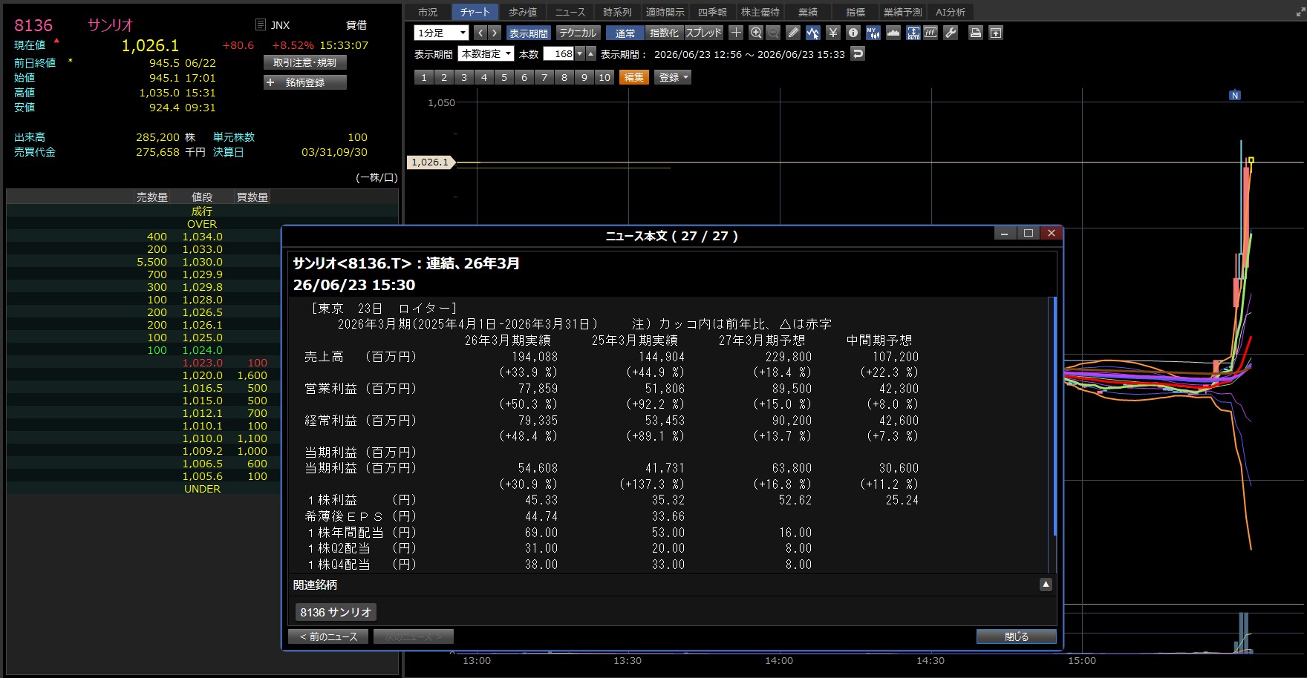The image size is (1307, 678).
Task: Select chart preset 5
Action: [x=504, y=77]
